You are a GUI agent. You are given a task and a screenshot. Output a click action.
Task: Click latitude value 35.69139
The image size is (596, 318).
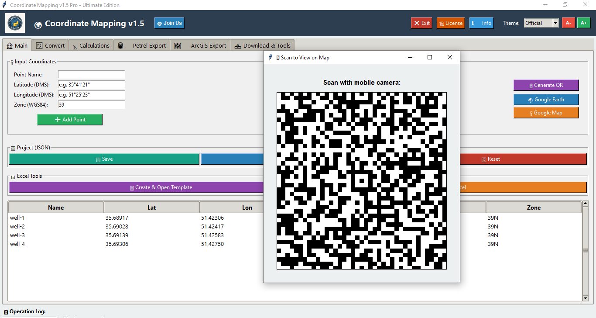click(x=117, y=235)
